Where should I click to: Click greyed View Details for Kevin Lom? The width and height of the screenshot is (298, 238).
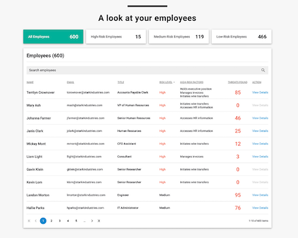click(x=260, y=182)
